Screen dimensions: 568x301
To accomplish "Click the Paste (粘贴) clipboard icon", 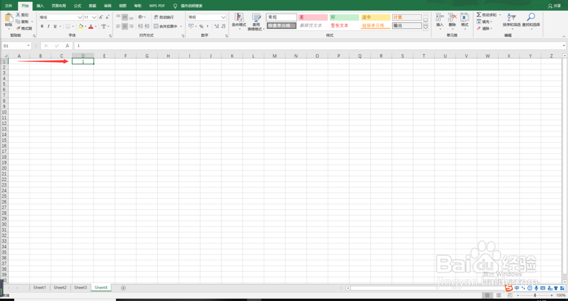I will click(x=9, y=18).
